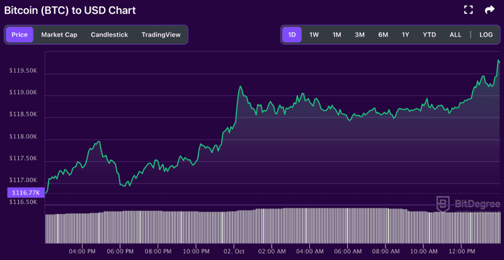Switch to the Market Cap tab
The height and width of the screenshot is (260, 504).
coord(59,35)
